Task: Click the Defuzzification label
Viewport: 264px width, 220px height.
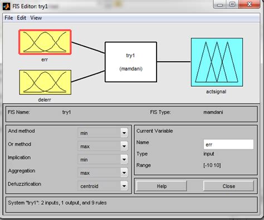Action: (25, 184)
